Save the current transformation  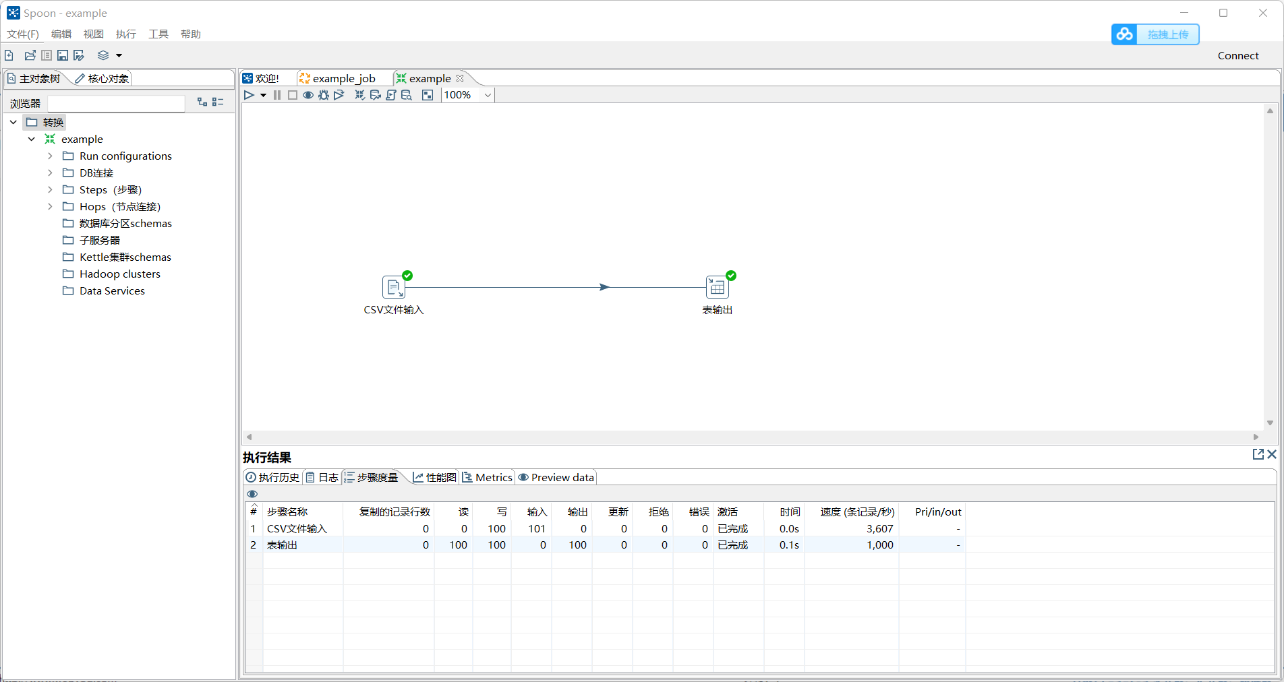click(63, 55)
